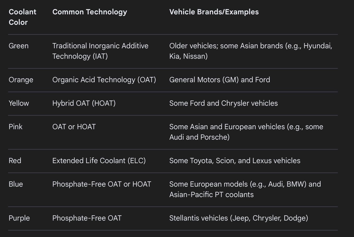Click the Coolant Color column header

click(x=22, y=17)
